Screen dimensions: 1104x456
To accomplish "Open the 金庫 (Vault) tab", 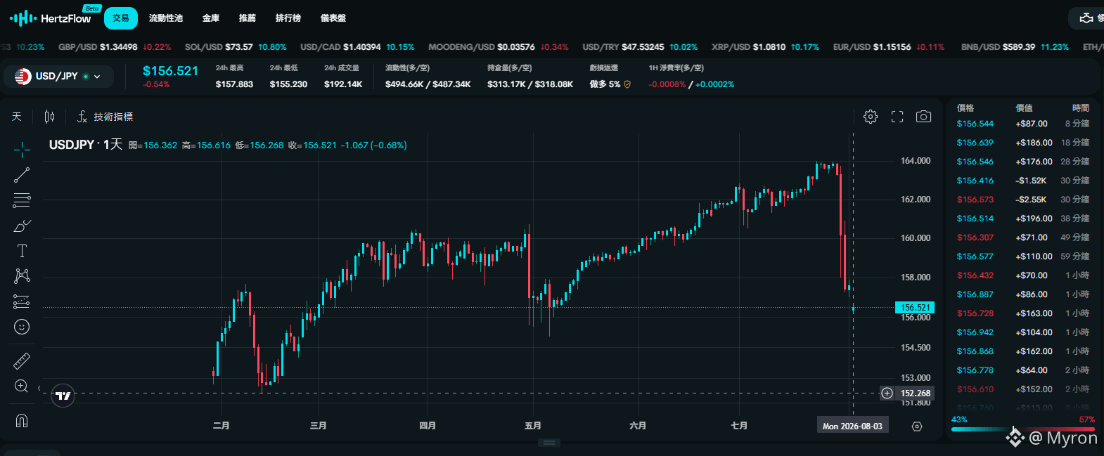I will pos(211,18).
